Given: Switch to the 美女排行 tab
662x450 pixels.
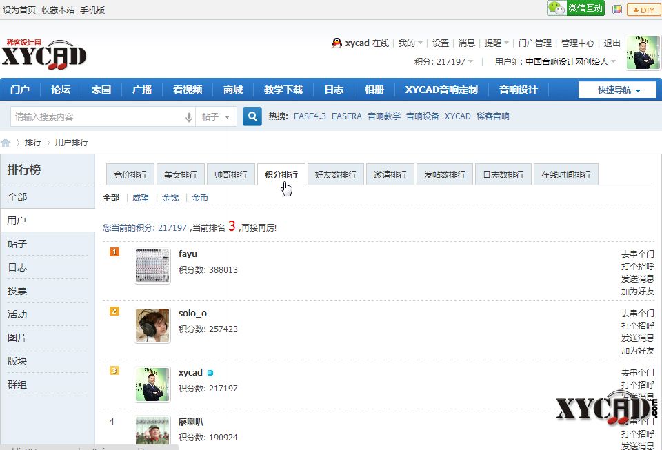Looking at the screenshot, I should tap(181, 174).
